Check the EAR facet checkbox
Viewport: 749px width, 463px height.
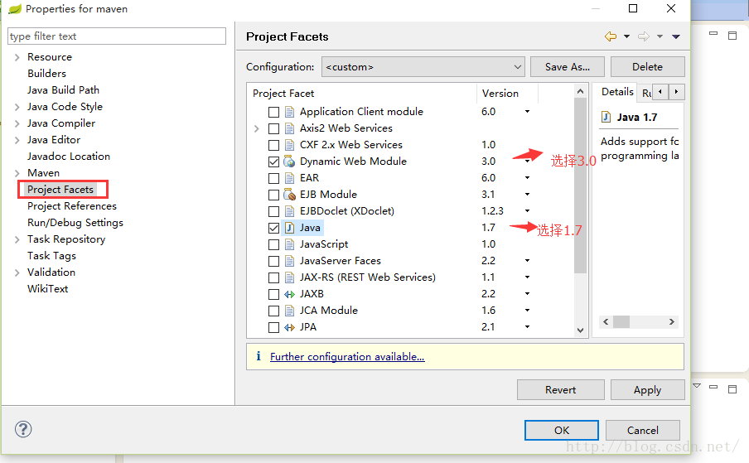(x=273, y=179)
